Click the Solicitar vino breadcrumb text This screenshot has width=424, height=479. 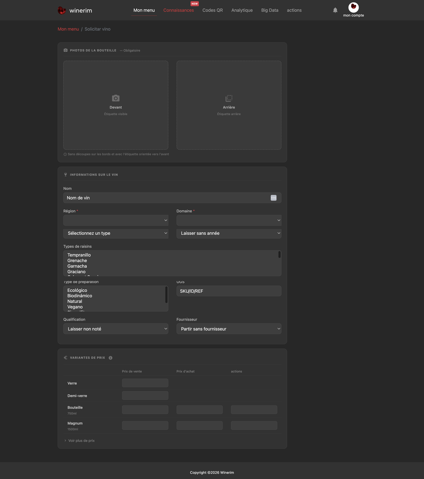(x=98, y=29)
